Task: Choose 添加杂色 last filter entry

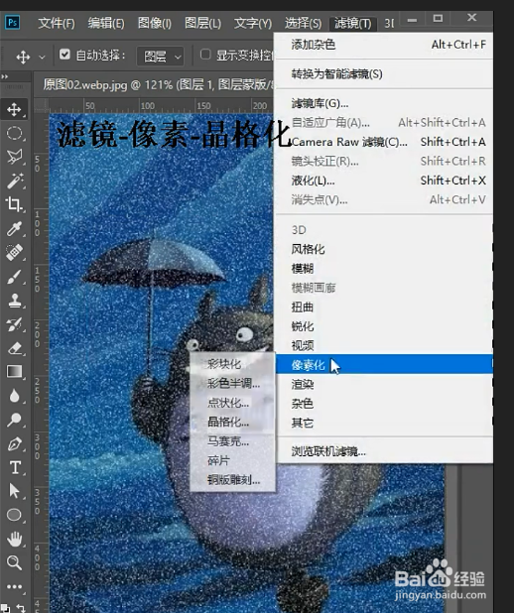Action: [384, 45]
